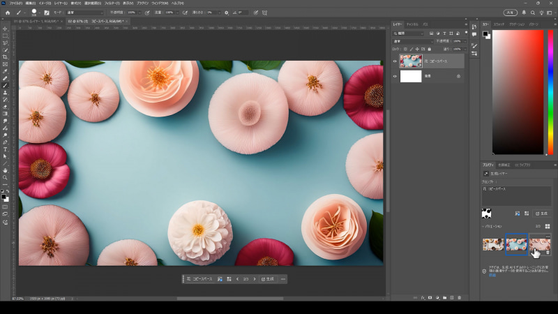Select the Move tool in the toolbar

[x=5, y=29]
